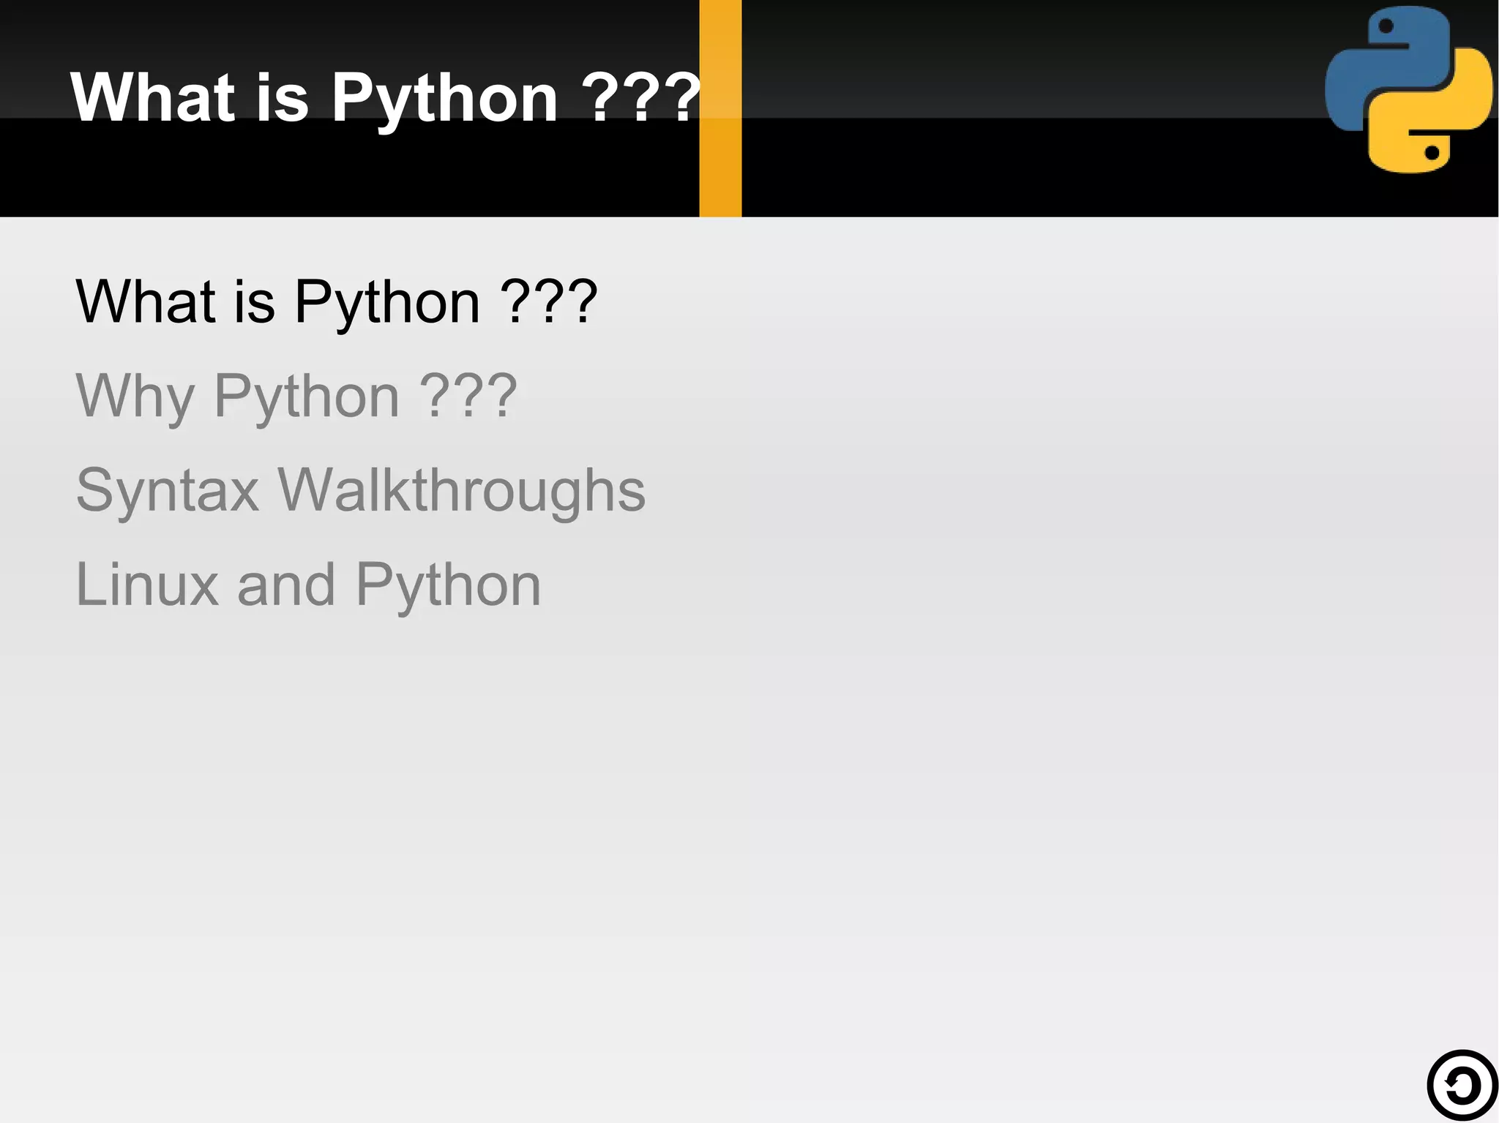Image resolution: width=1499 pixels, height=1123 pixels.
Task: Click the word "Syntax" in the agenda list
Action: click(168, 492)
